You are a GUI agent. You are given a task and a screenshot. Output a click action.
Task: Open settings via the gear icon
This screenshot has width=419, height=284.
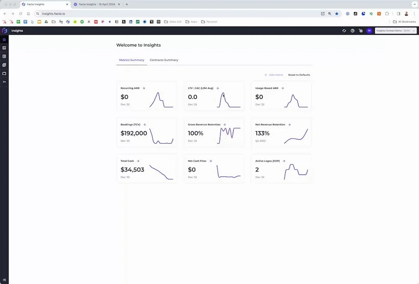coord(360,31)
